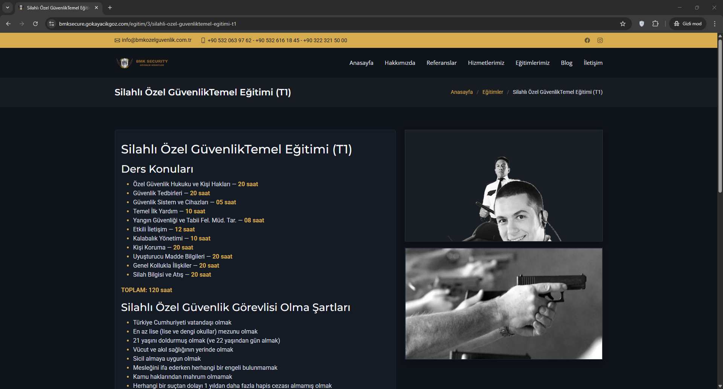Screen dimensions: 723x389
Task: Click the Eğitimler breadcrumb link
Action: tap(493, 92)
